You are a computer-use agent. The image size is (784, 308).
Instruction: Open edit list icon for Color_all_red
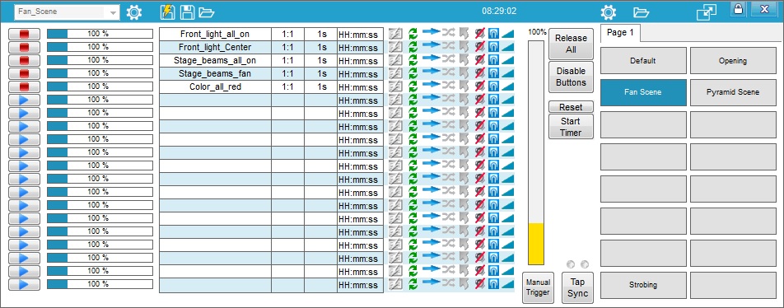click(x=395, y=86)
